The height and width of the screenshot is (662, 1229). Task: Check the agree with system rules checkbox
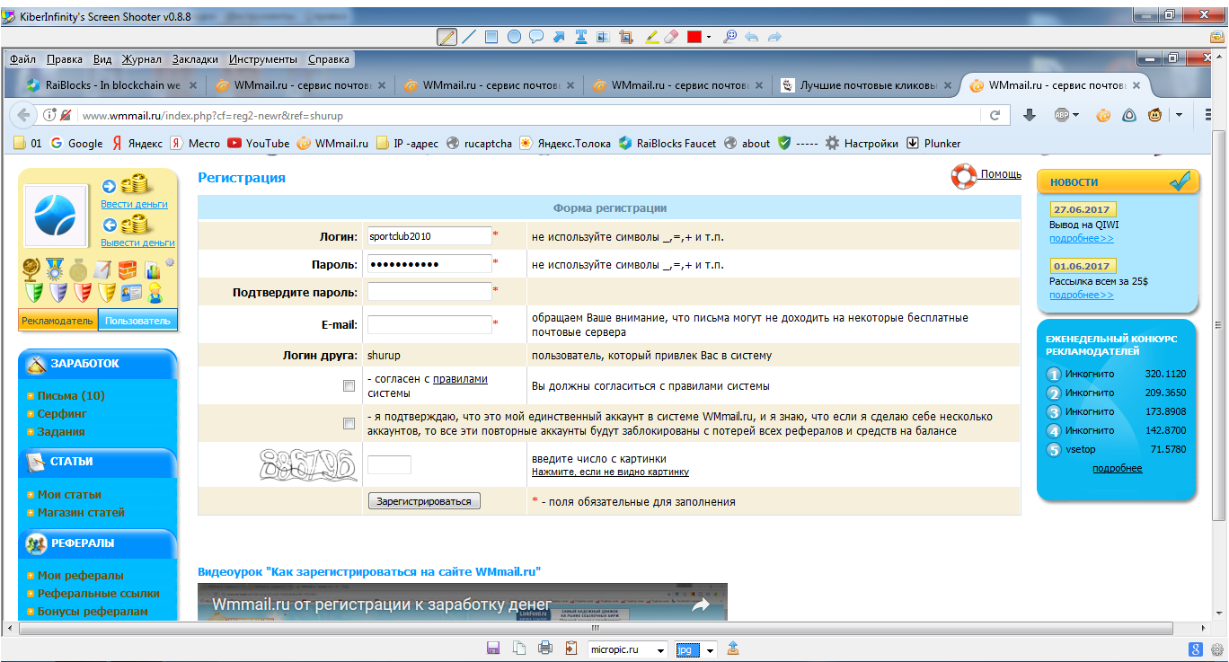tap(349, 386)
